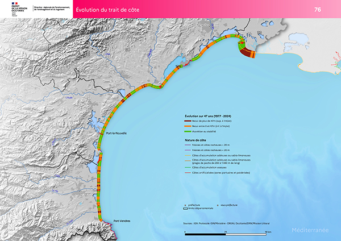Click the limite départementale legend symbol
This screenshot has height=241, width=341.
(x=186, y=209)
